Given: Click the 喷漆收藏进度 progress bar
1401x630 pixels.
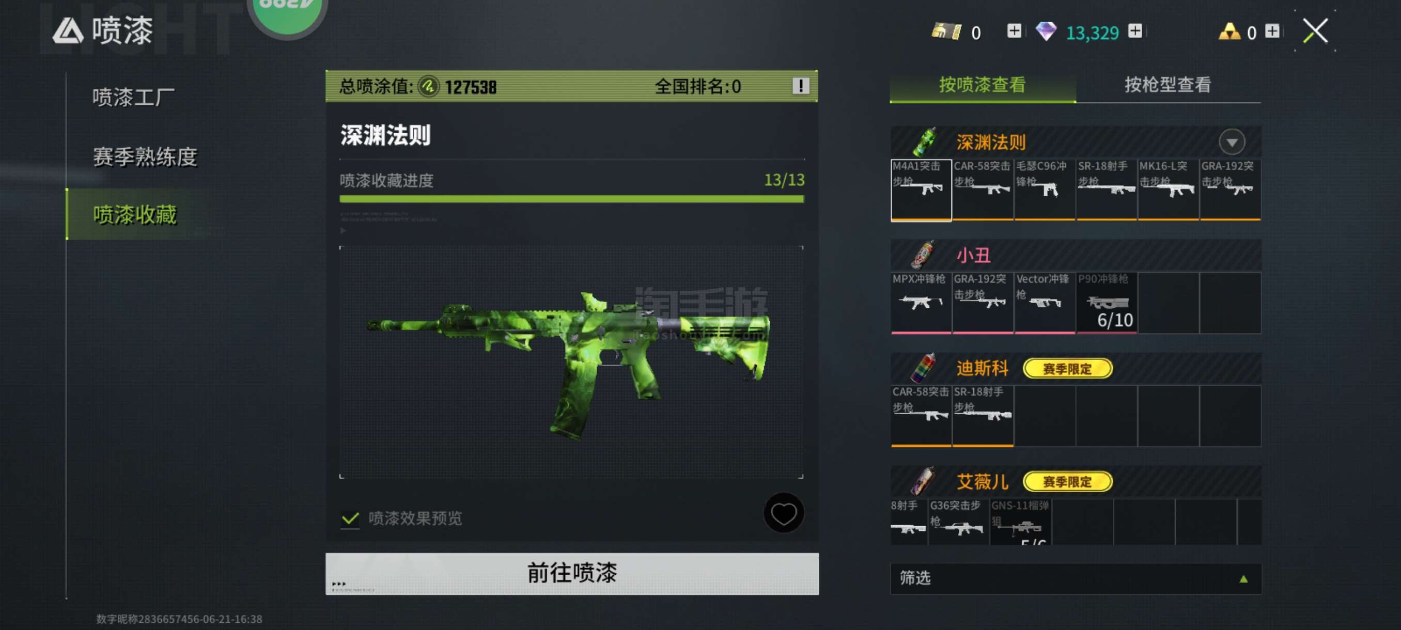Looking at the screenshot, I should (571, 199).
